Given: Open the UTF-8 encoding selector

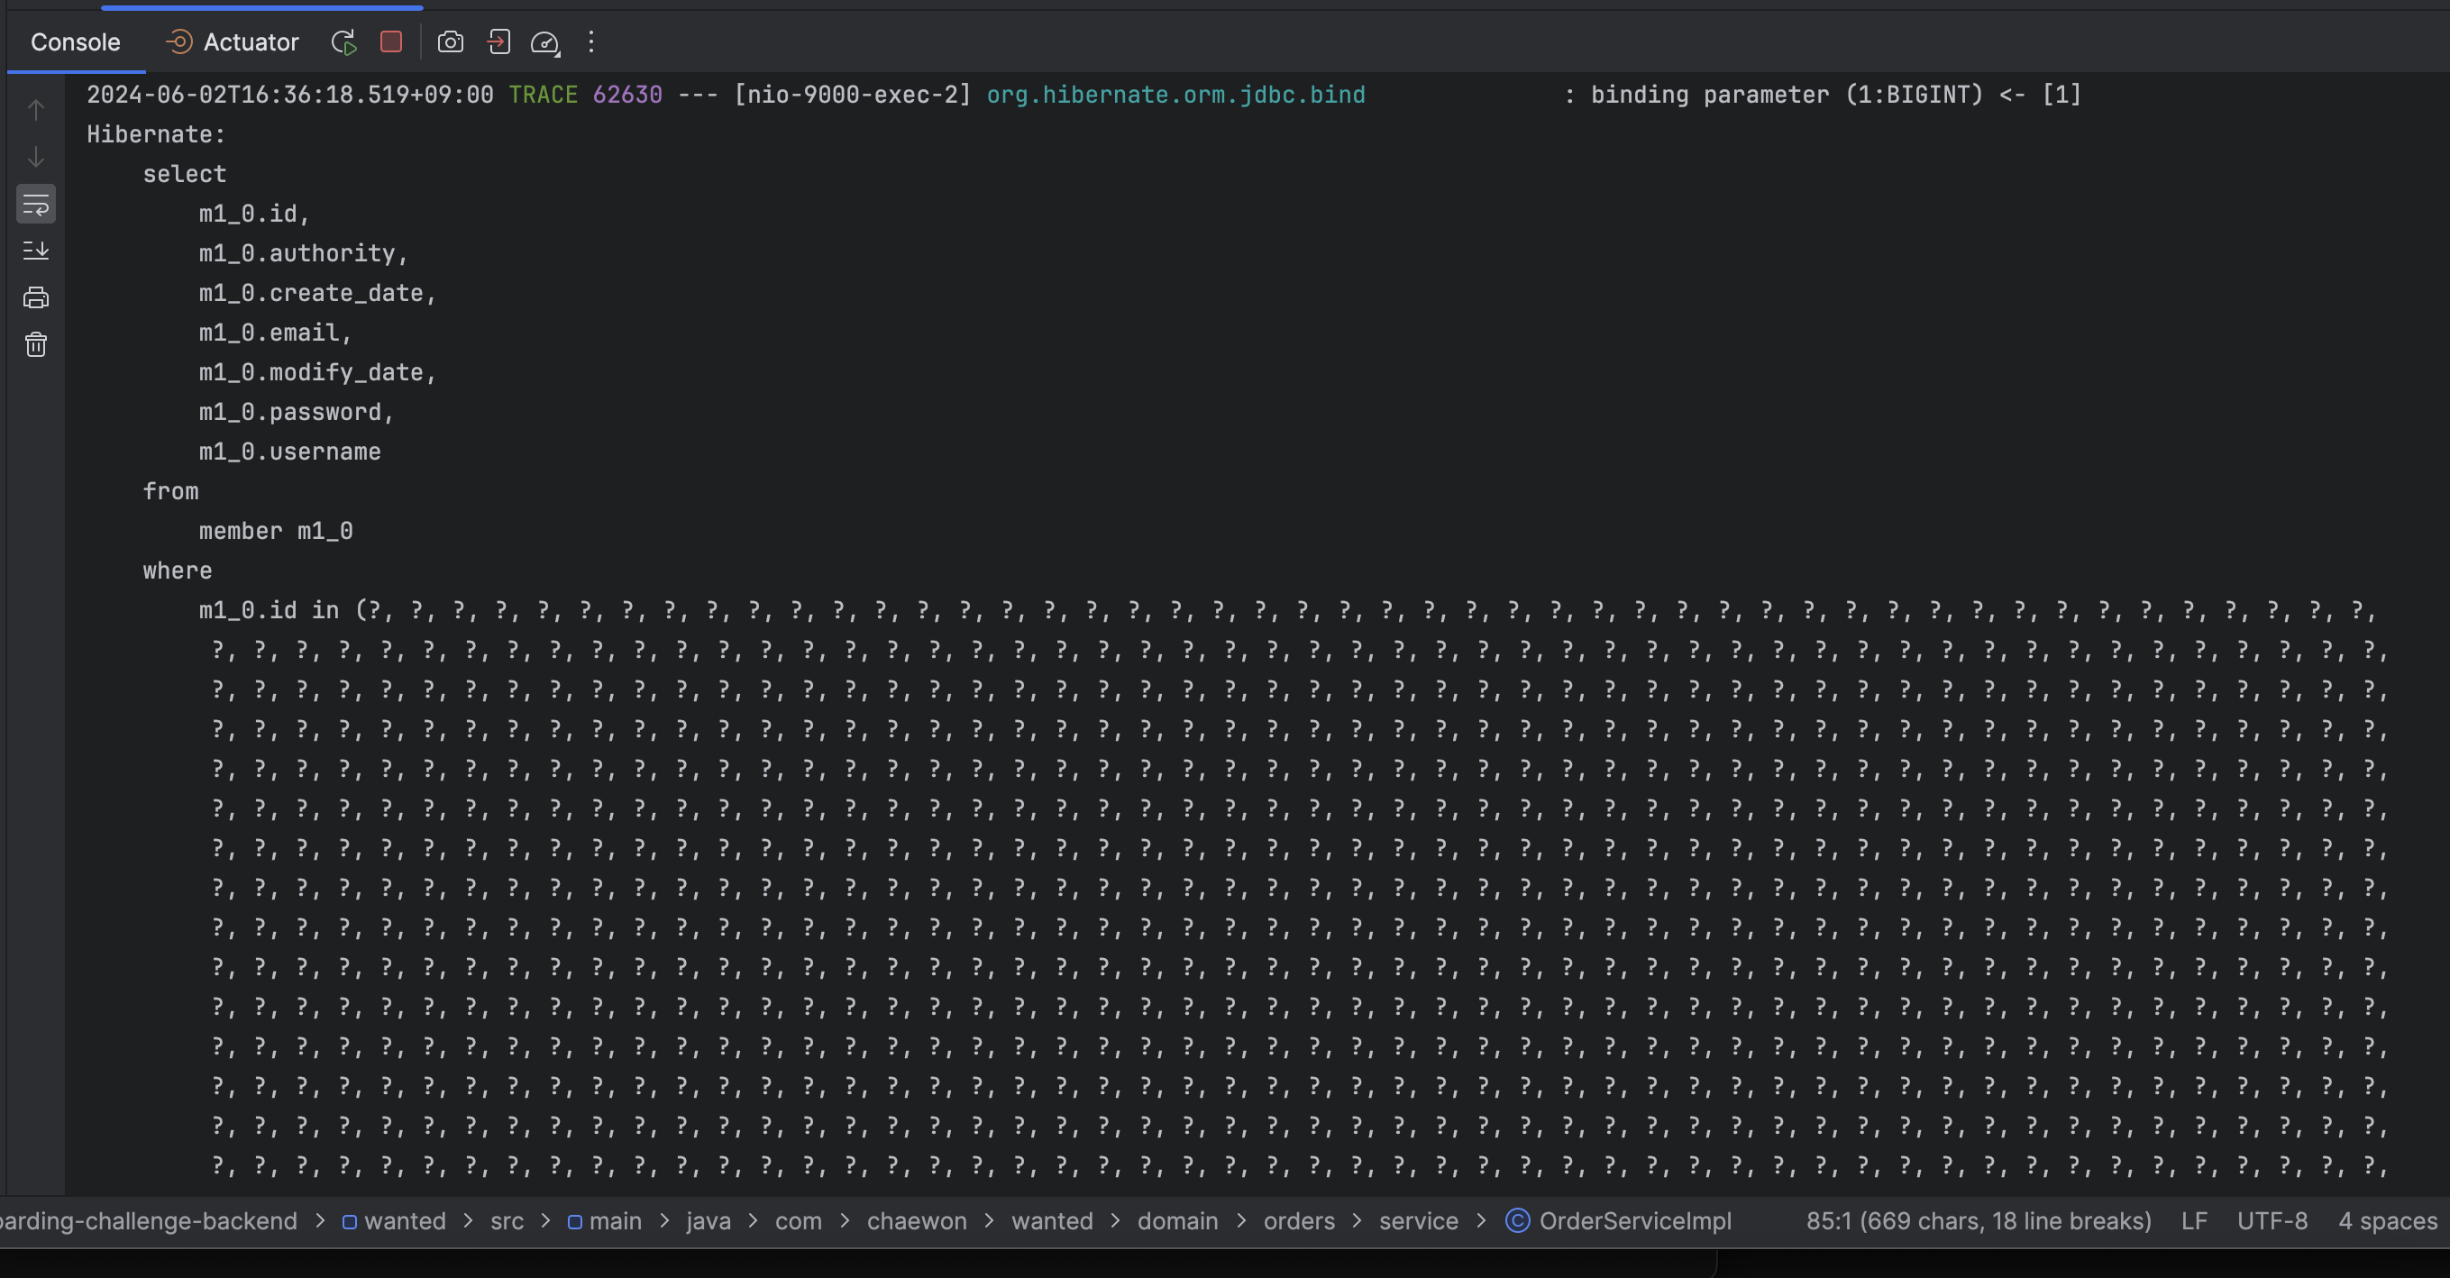Looking at the screenshot, I should pos(2272,1221).
